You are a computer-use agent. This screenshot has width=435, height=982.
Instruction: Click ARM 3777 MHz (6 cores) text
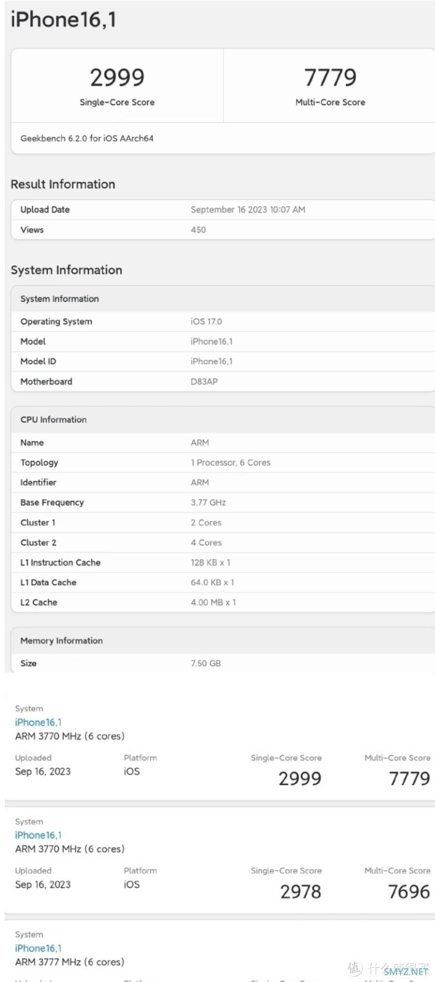[x=70, y=962]
